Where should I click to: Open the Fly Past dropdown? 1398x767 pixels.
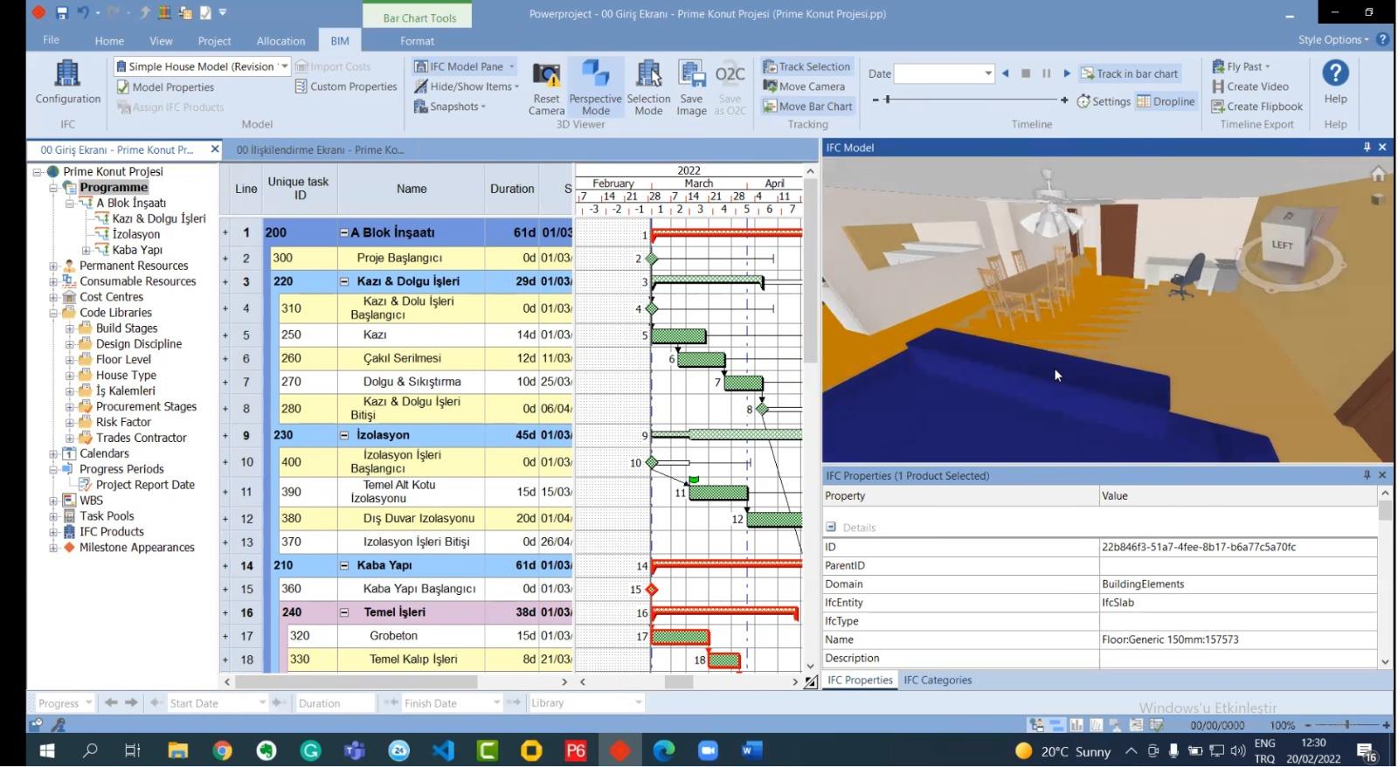coord(1267,66)
